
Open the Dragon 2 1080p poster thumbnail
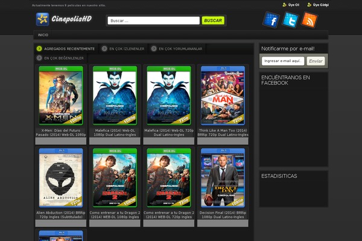(x=115, y=178)
